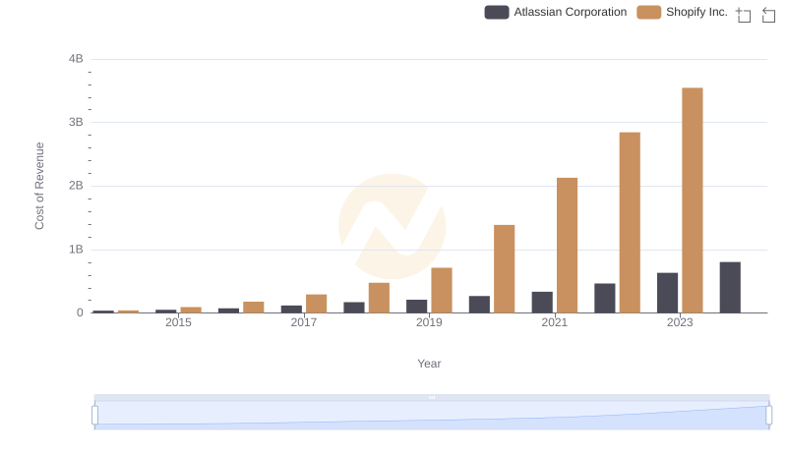
Task: Click the Year axis title
Action: coord(429,364)
